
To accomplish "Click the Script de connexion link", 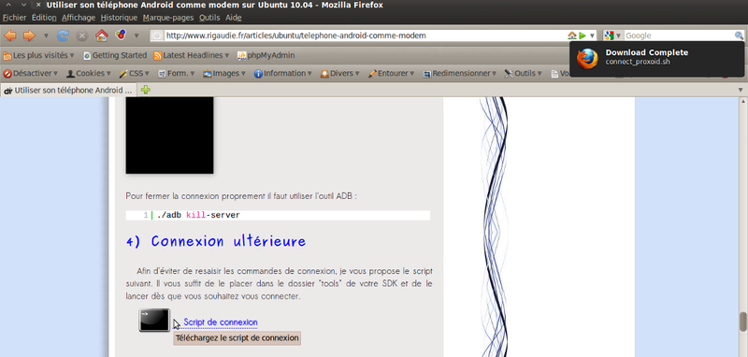I will [221, 322].
